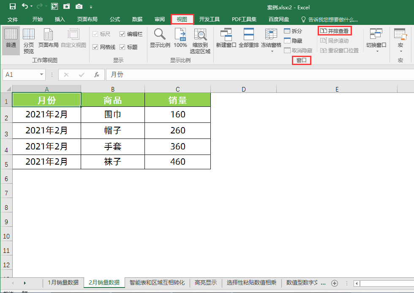414x293 pixels.
Task: Click View Side by Side (并排查看)
Action: pyautogui.click(x=335, y=31)
